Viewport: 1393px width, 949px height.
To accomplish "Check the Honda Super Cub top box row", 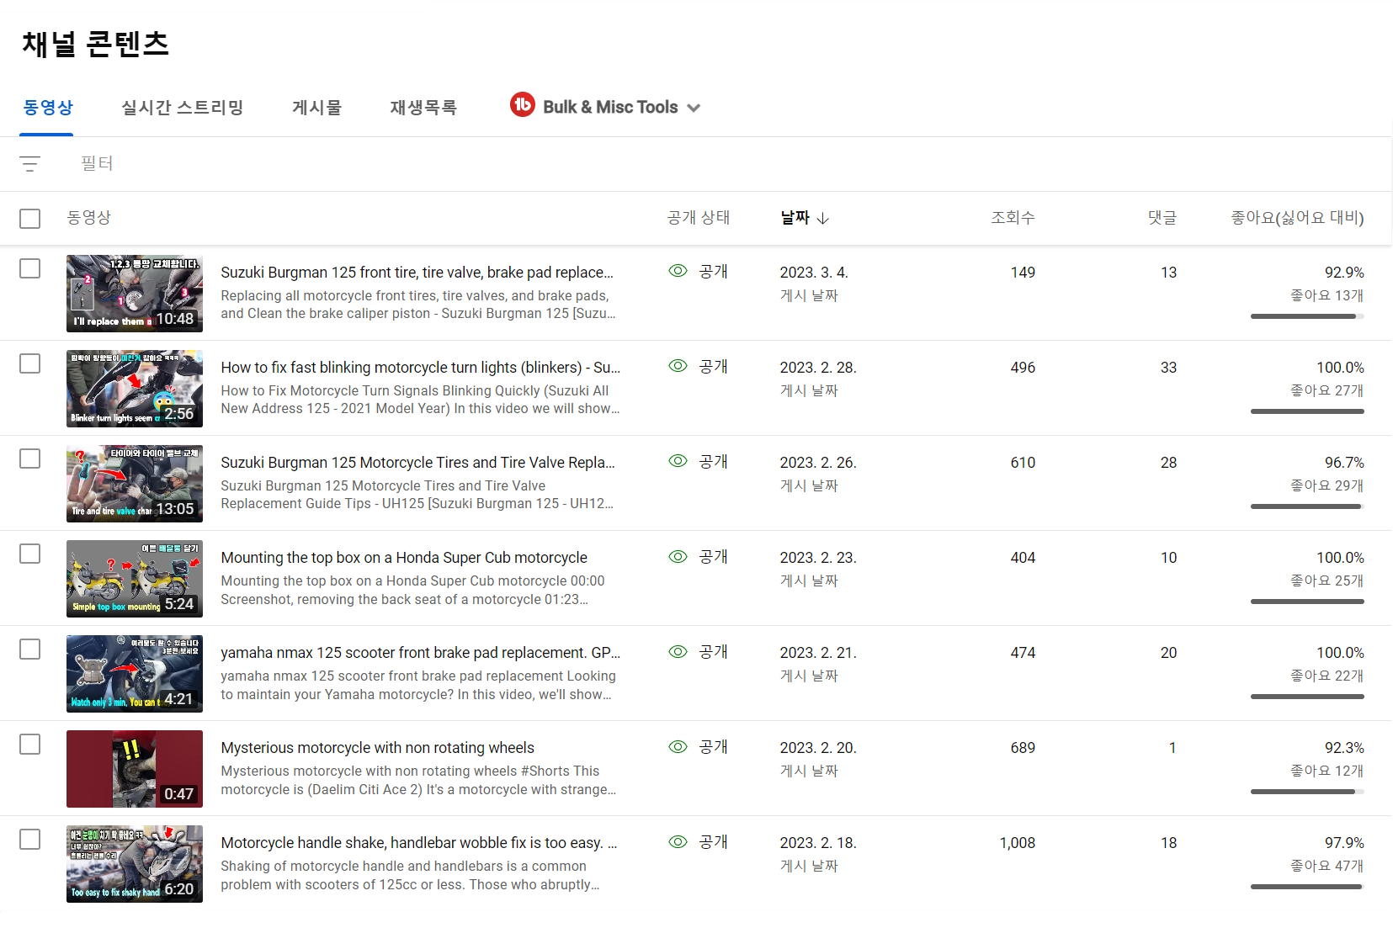I will (x=30, y=554).
